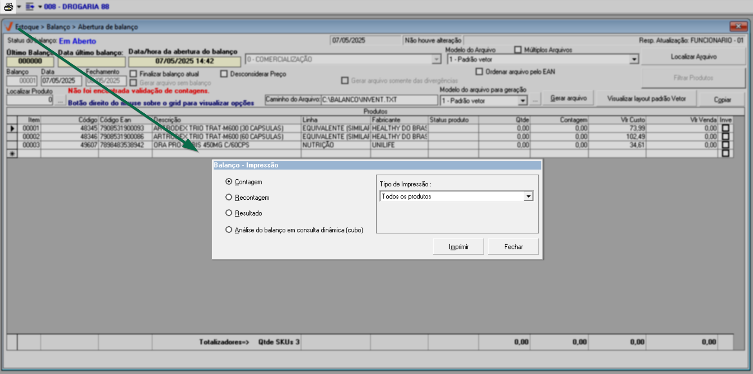Select the (60 CAPSULAS) description cell
753x374 pixels.
click(x=227, y=137)
